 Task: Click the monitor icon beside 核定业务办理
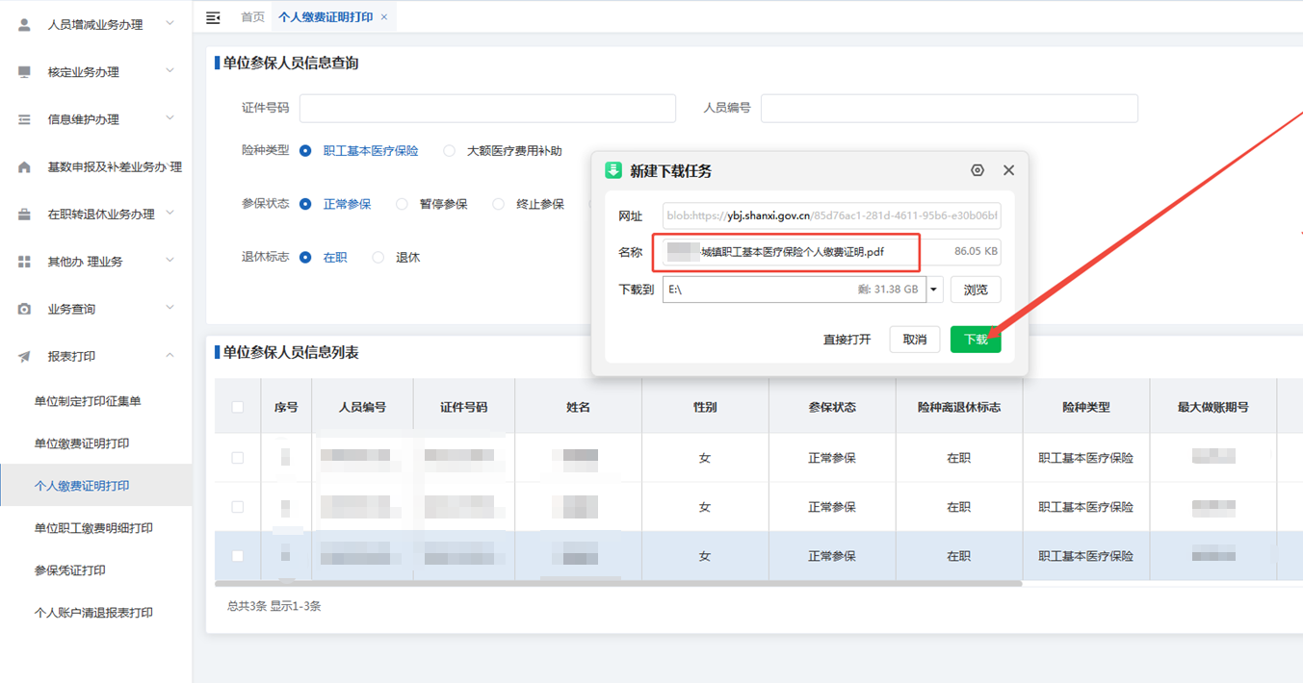pyautogui.click(x=25, y=72)
